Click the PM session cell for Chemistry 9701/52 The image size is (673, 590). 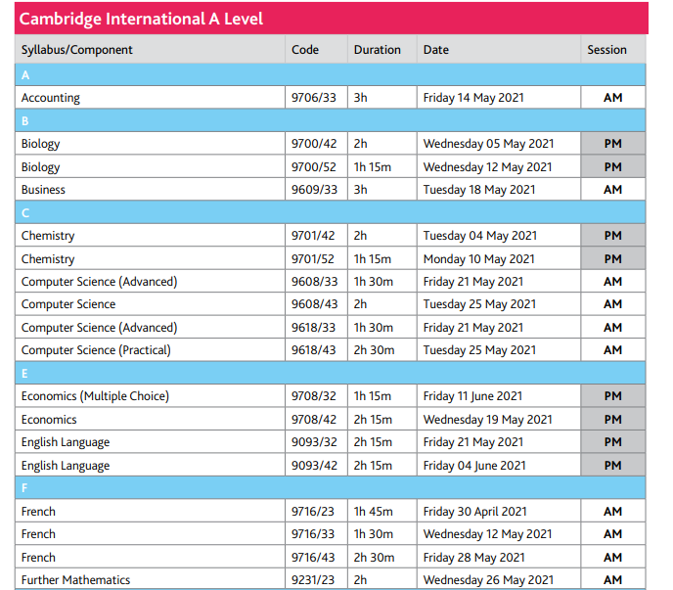[x=613, y=258]
